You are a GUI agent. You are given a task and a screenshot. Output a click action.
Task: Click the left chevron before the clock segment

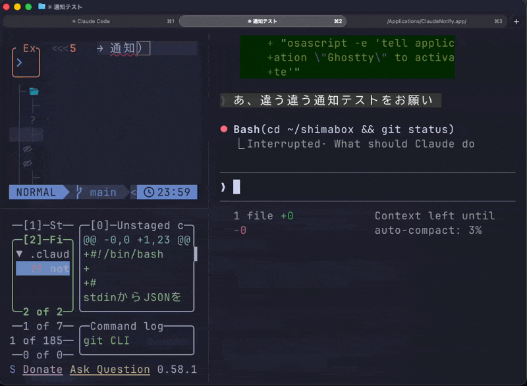tap(134, 192)
